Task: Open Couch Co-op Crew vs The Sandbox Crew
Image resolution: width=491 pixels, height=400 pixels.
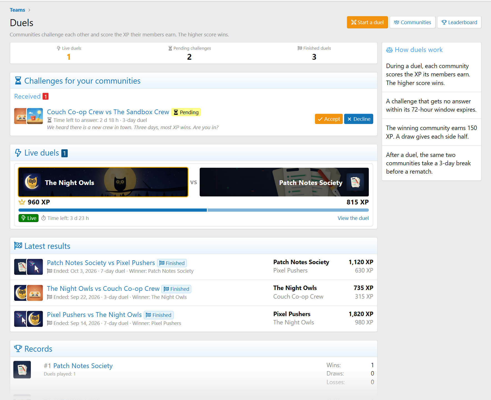Action: pos(108,112)
